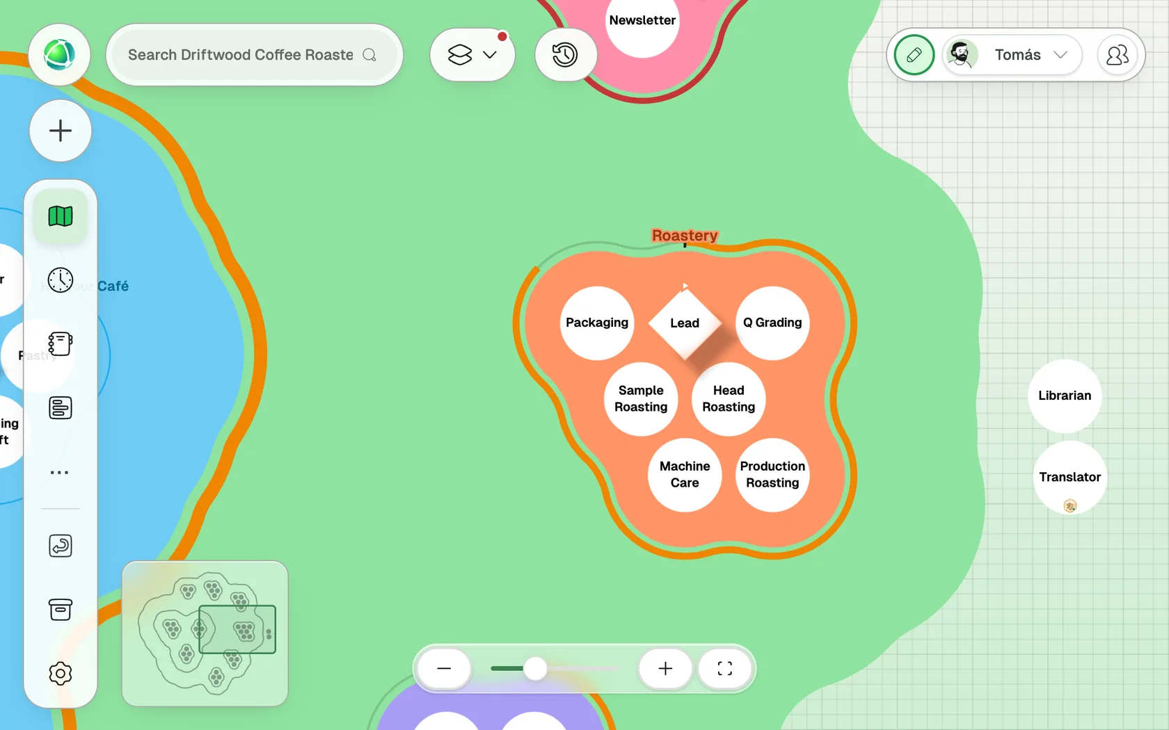The width and height of the screenshot is (1169, 730).
Task: Open the archive box icon
Action: tap(61, 610)
